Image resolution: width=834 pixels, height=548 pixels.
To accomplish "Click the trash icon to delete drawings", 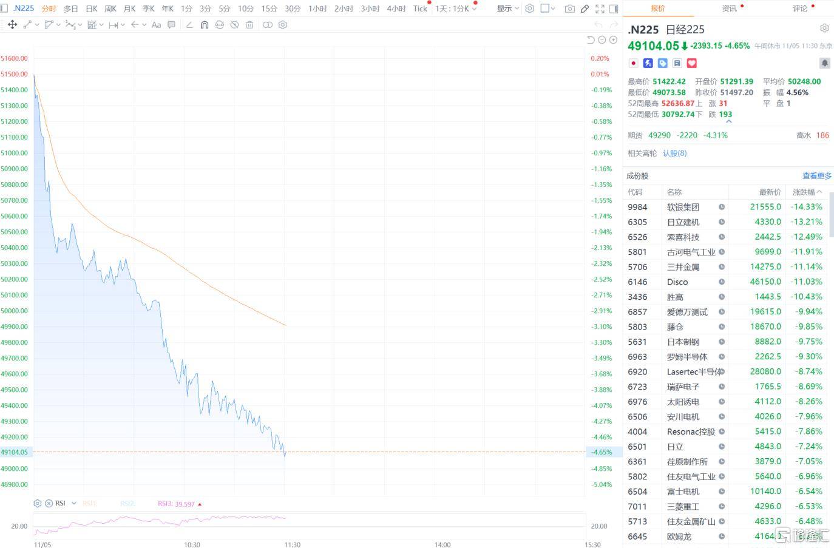I will point(249,25).
